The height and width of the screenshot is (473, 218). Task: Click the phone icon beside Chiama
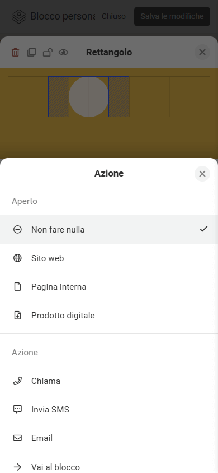click(17, 381)
